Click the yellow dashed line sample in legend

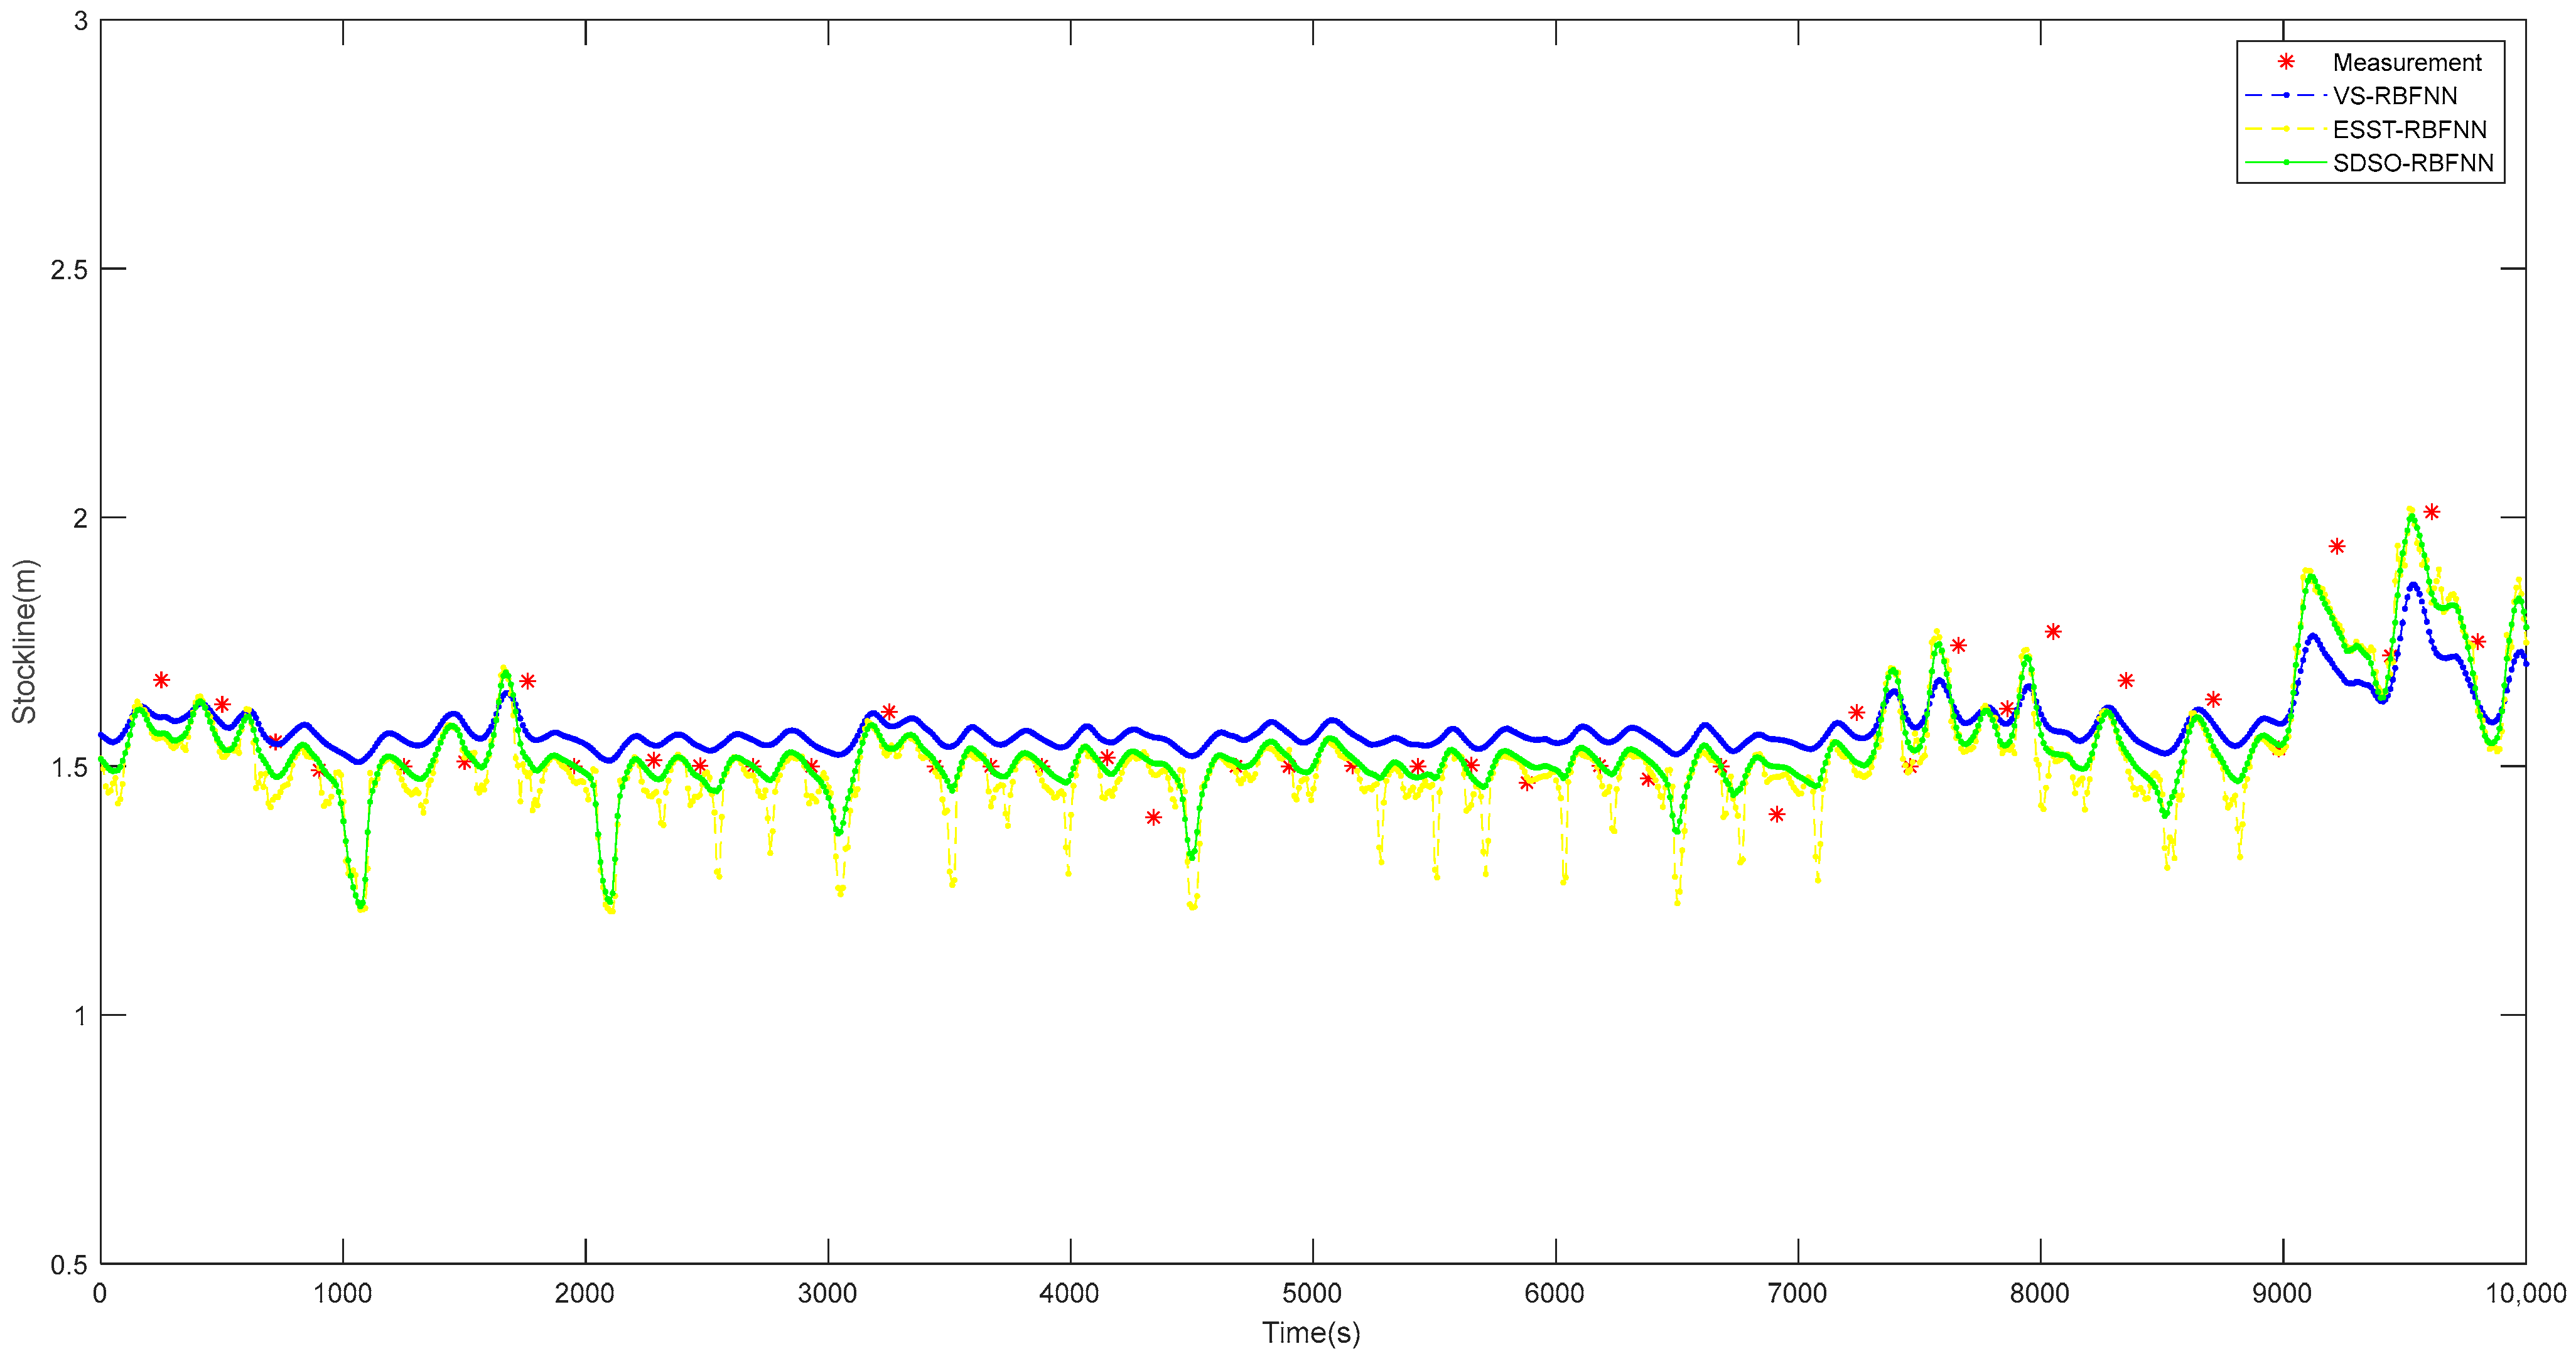coord(2286,129)
